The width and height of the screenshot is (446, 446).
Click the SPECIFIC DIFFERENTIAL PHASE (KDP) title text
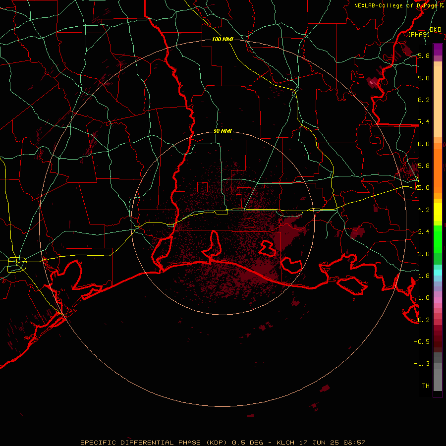click(155, 443)
